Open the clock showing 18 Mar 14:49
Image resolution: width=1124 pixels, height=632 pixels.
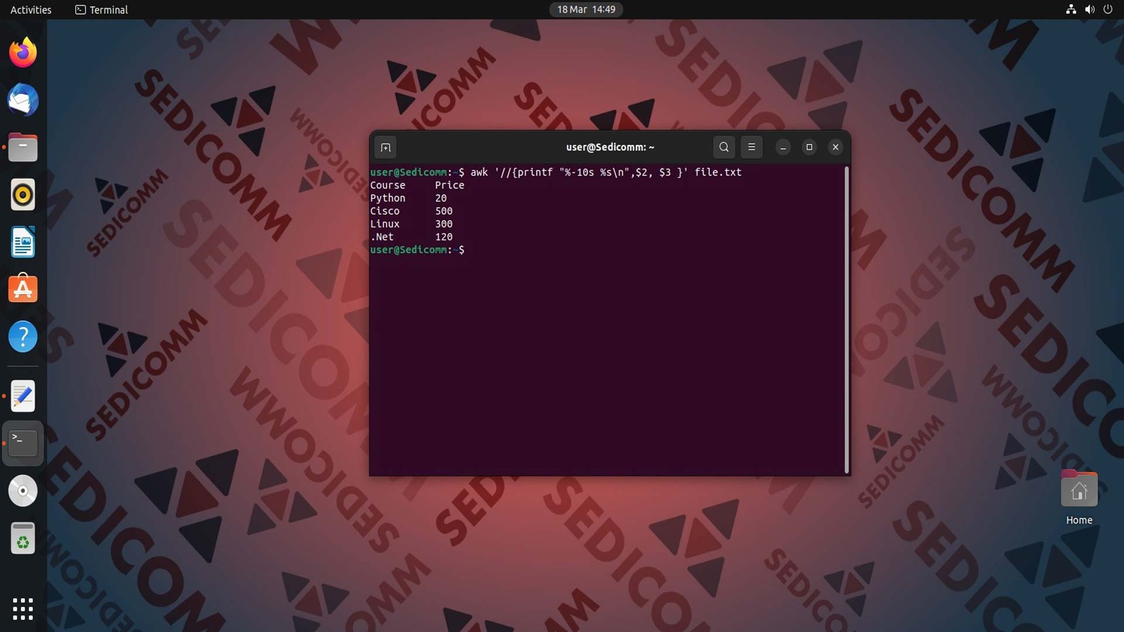586,9
